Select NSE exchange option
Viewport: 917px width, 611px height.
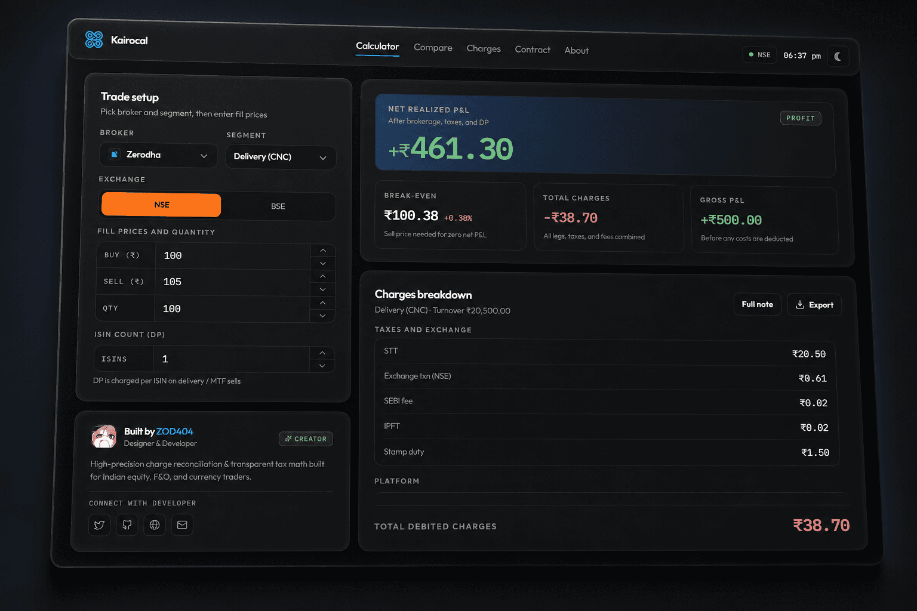[161, 205]
